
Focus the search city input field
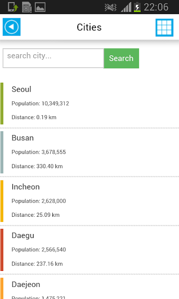pyautogui.click(x=53, y=58)
